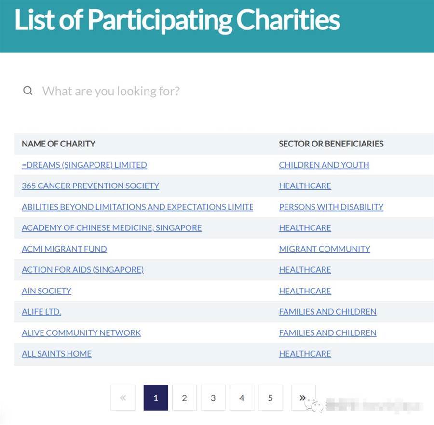The height and width of the screenshot is (425, 434).
Task: Open ACMI Migrant Fund link
Action: (64, 249)
